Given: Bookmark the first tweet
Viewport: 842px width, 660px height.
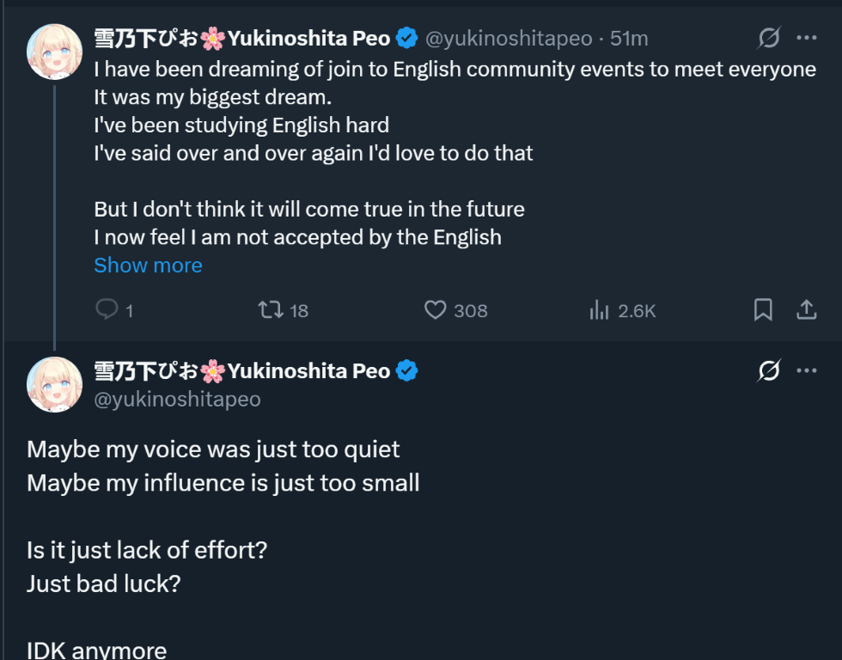Looking at the screenshot, I should (x=763, y=310).
